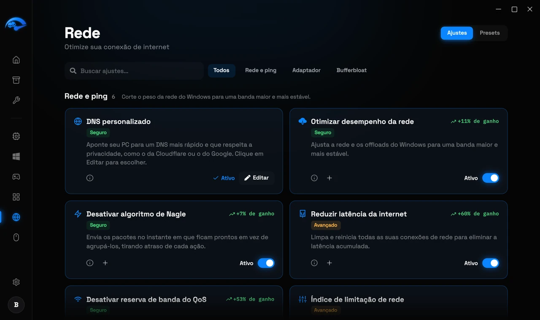This screenshot has height=320, width=540.
Task: Click the +7% de ganho label
Action: (251, 214)
